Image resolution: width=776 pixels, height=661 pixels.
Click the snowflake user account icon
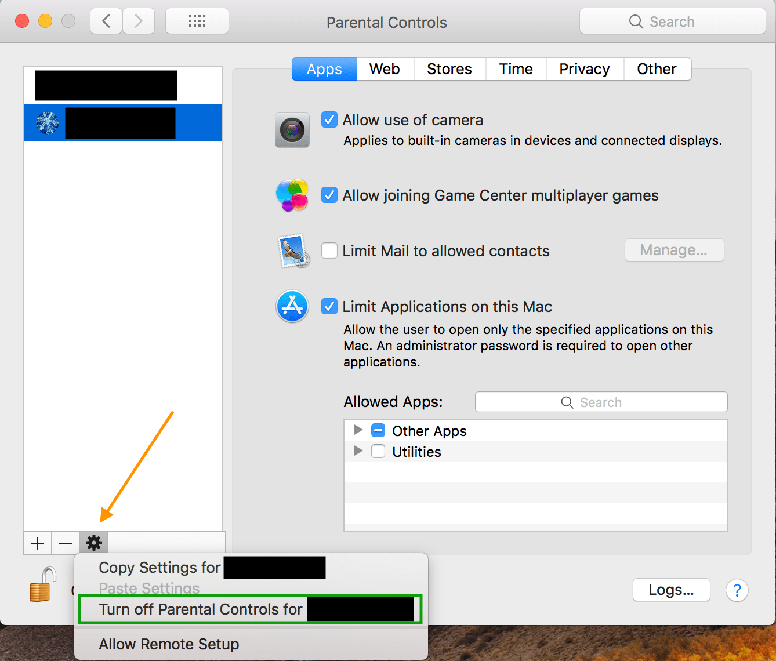[x=46, y=122]
